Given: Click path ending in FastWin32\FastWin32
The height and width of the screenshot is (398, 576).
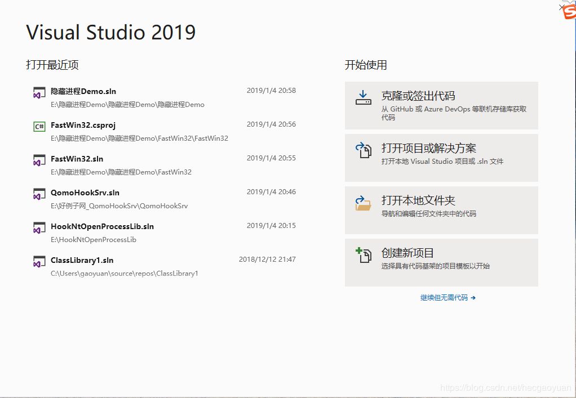Looking at the screenshot, I should pyautogui.click(x=139, y=138).
